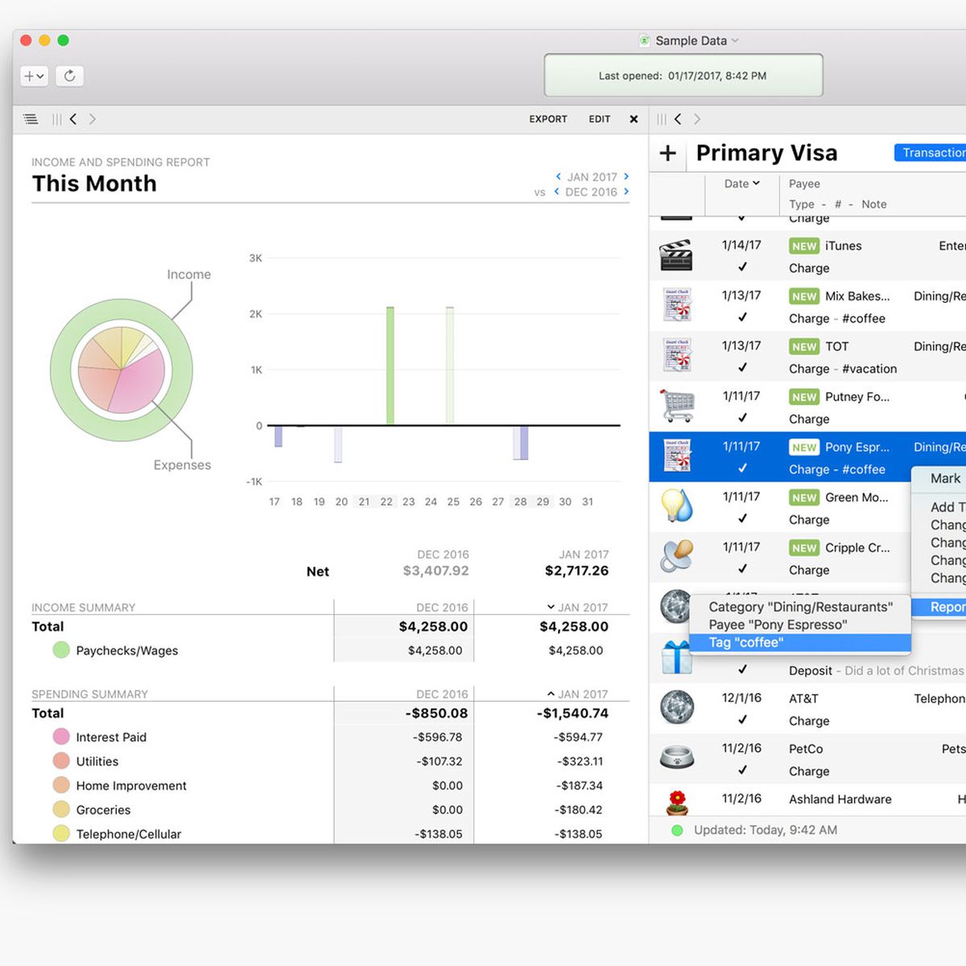Click the EXPORT button
966x966 pixels.
click(x=547, y=119)
